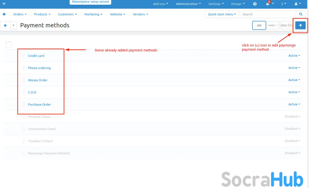The image size is (309, 188).
Task: Open the home icon in navigation bar
Action: pyautogui.click(x=4, y=14)
